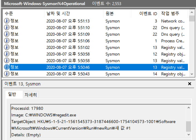Select the 5:50:58 event ID 13 timestamp
This screenshot has height=140, width=196.
click(68, 61)
